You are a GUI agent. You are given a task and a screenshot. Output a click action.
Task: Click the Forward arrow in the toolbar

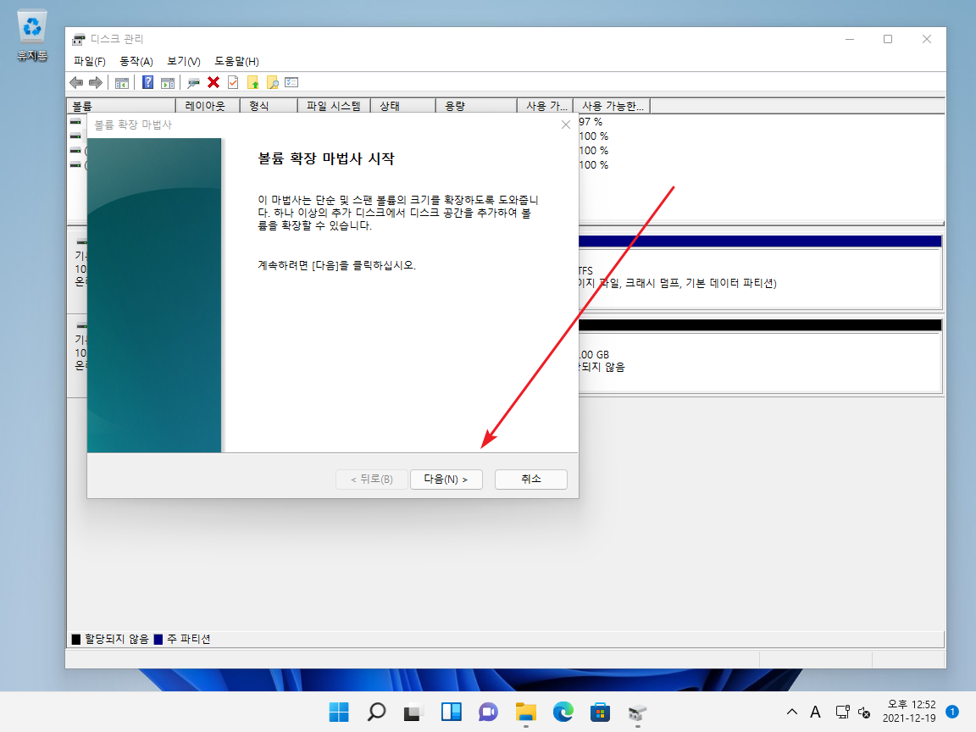click(x=95, y=82)
